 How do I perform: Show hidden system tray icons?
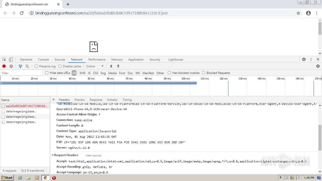280,178
